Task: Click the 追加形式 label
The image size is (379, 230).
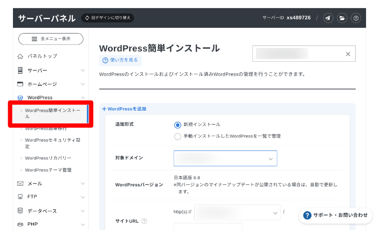Action: [124, 124]
